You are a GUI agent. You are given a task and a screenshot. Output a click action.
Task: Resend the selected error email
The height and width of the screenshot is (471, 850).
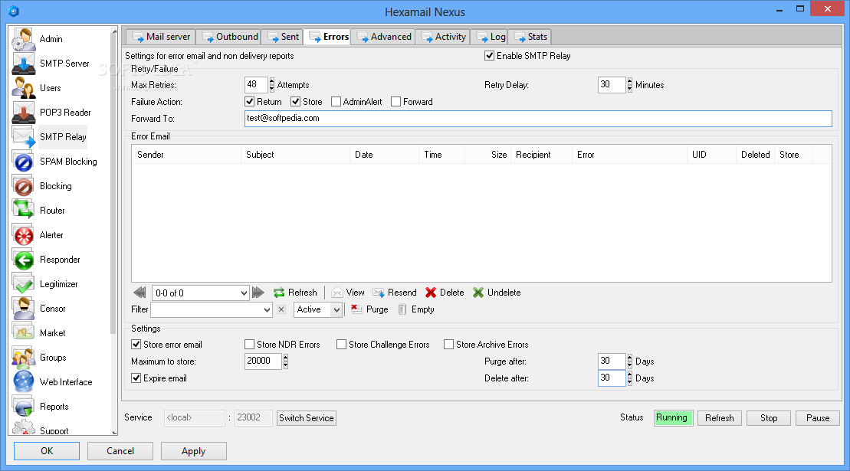tap(395, 293)
